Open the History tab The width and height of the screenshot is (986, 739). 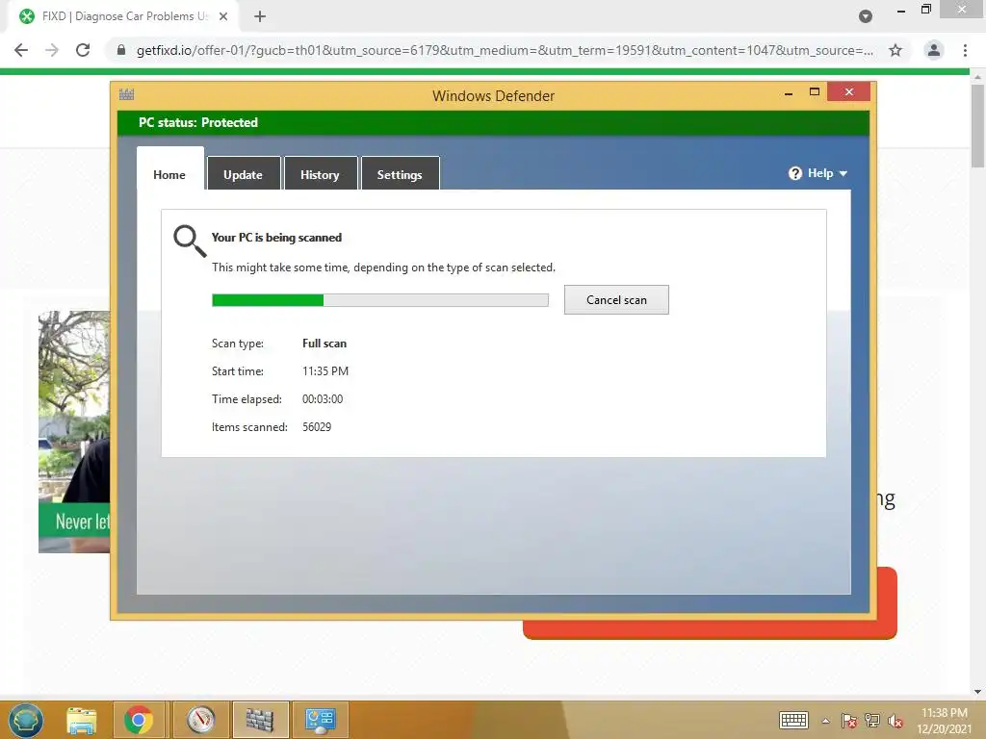point(321,173)
